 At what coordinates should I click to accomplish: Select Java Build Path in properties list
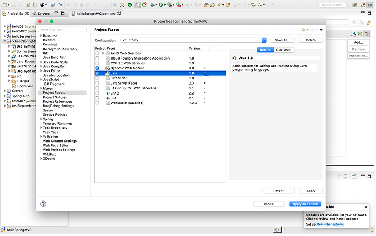click(x=55, y=57)
